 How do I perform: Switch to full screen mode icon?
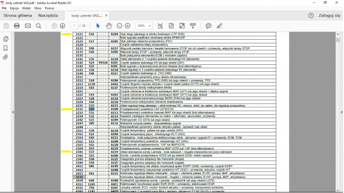point(182,26)
